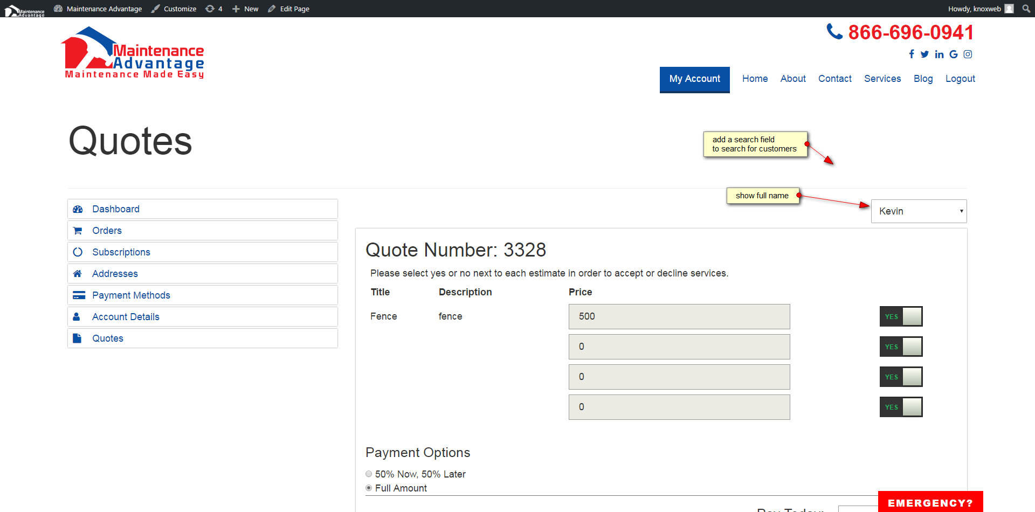The image size is (1035, 512).
Task: Click the Google icon in header
Action: (x=954, y=54)
